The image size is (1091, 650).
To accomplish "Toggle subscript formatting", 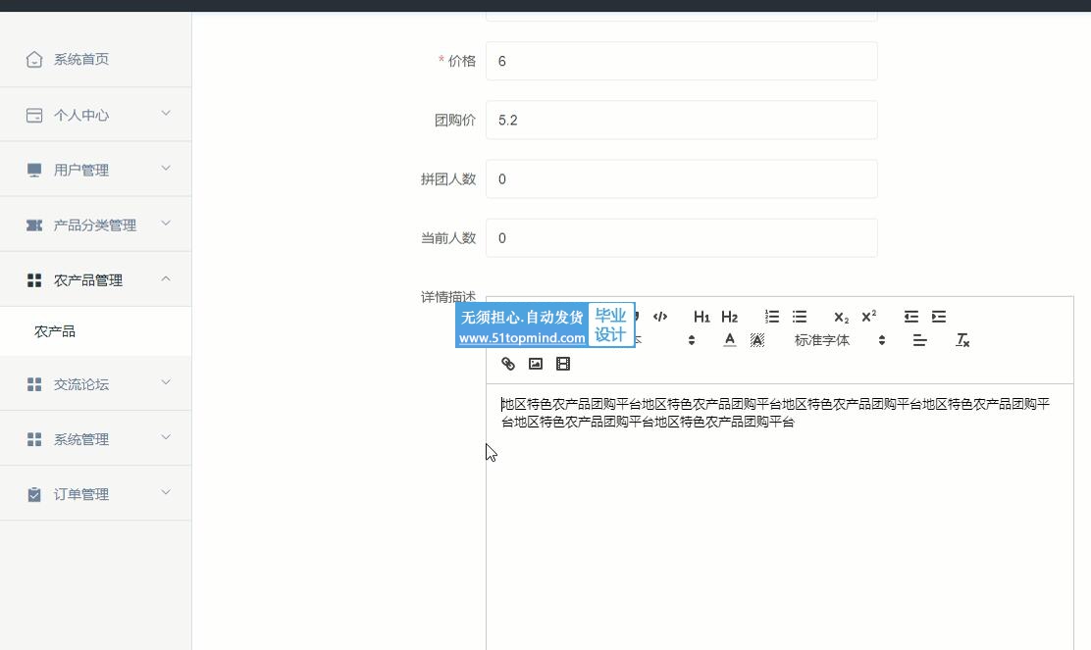I will 841,317.
